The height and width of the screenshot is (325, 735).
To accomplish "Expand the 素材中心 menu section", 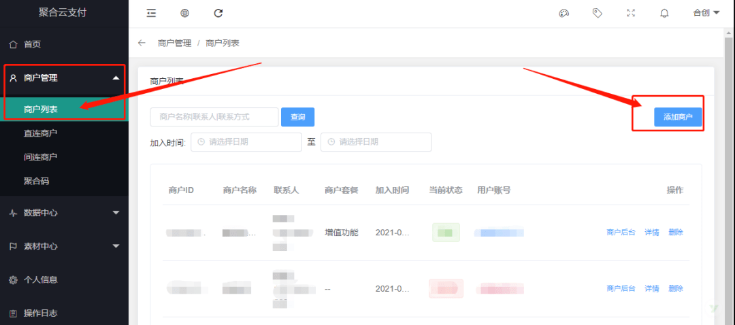I will [x=64, y=246].
